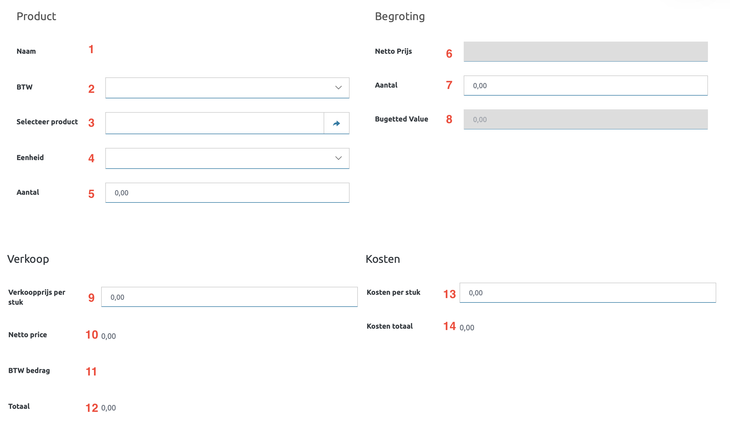The height and width of the screenshot is (427, 730).
Task: Click the BTW bedrag label
Action: (x=29, y=371)
